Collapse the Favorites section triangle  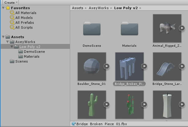pyautogui.click(x=3, y=8)
